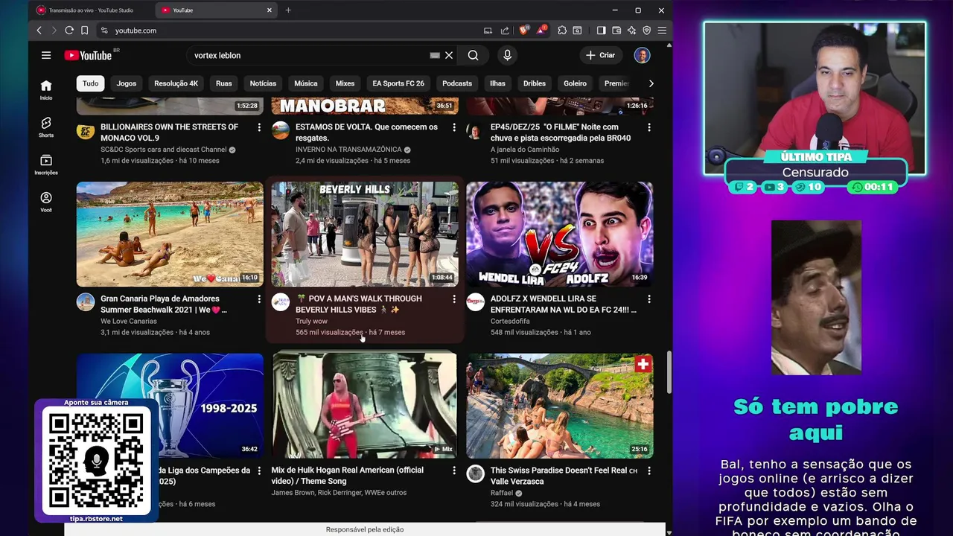Open options for the Adolfz x Wendell video
The image size is (953, 536).
(649, 299)
